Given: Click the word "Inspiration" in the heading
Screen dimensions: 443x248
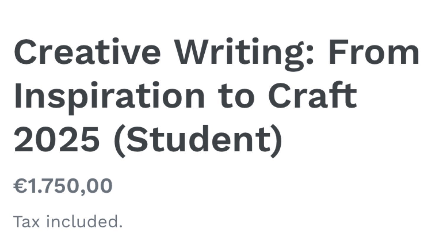Looking at the screenshot, I should (109, 98).
